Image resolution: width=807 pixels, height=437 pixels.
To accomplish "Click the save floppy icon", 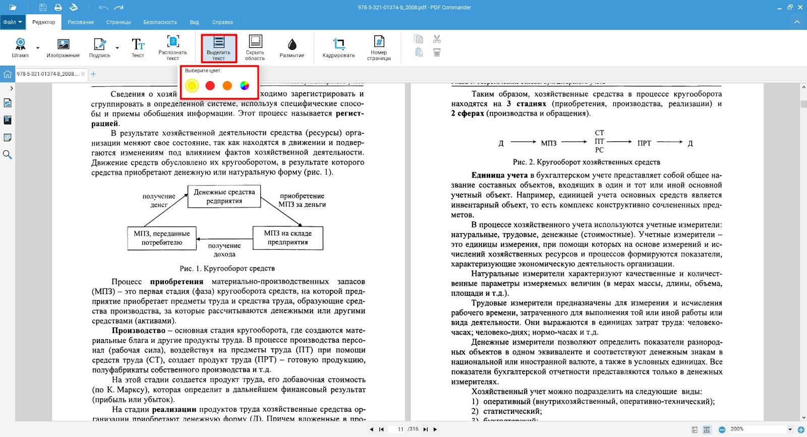I will pyautogui.click(x=43, y=8).
